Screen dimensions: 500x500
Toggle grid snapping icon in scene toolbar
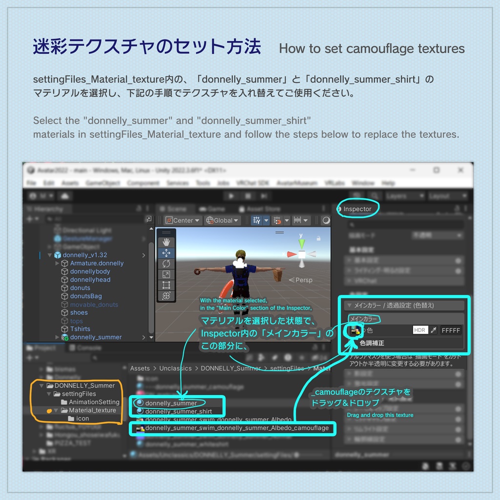click(256, 220)
